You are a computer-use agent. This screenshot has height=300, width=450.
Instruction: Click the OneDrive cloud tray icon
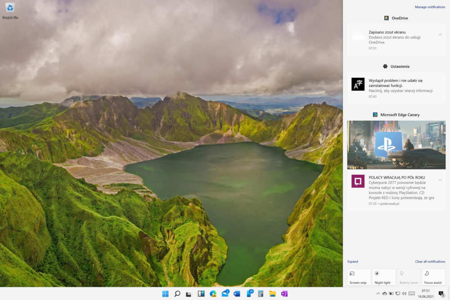coord(385,293)
